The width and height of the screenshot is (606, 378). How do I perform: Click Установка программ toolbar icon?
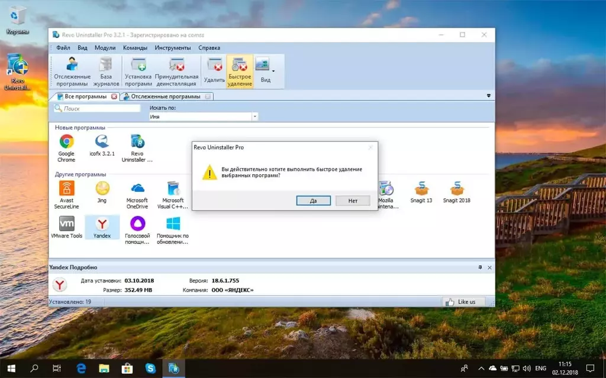click(138, 71)
